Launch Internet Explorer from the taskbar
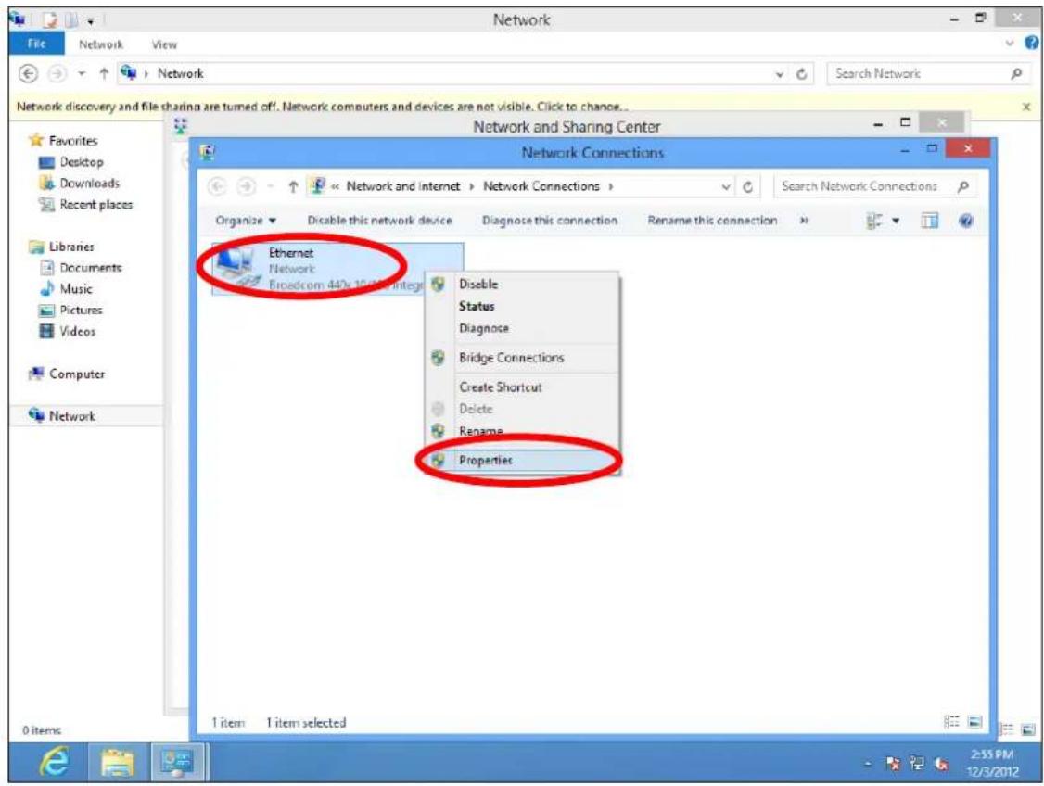The height and width of the screenshot is (786, 1044). (x=54, y=762)
